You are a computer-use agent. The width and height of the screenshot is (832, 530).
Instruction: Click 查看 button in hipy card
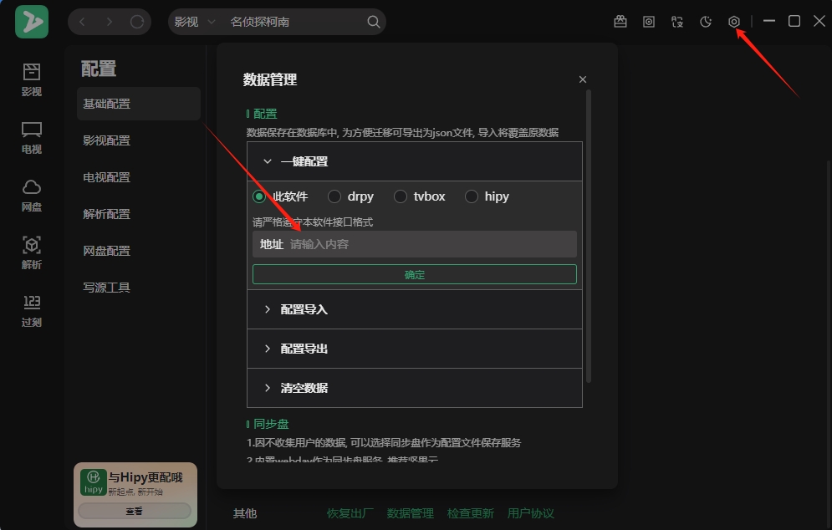pos(135,511)
